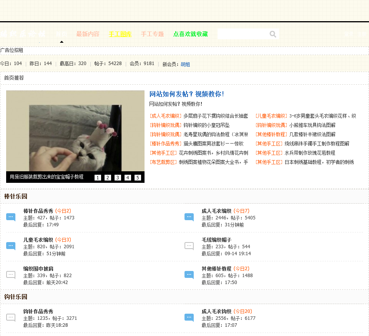Open new member 胡姐 profile link
Screen dimensions: 369x336
185,64
